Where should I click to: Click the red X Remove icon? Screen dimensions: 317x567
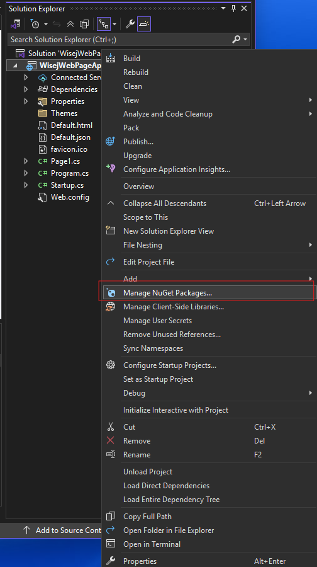[111, 440]
